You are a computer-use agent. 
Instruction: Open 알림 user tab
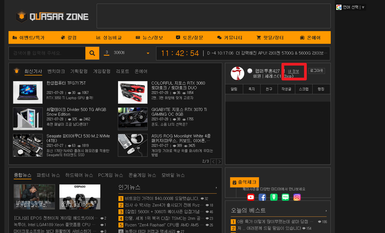pos(234,89)
